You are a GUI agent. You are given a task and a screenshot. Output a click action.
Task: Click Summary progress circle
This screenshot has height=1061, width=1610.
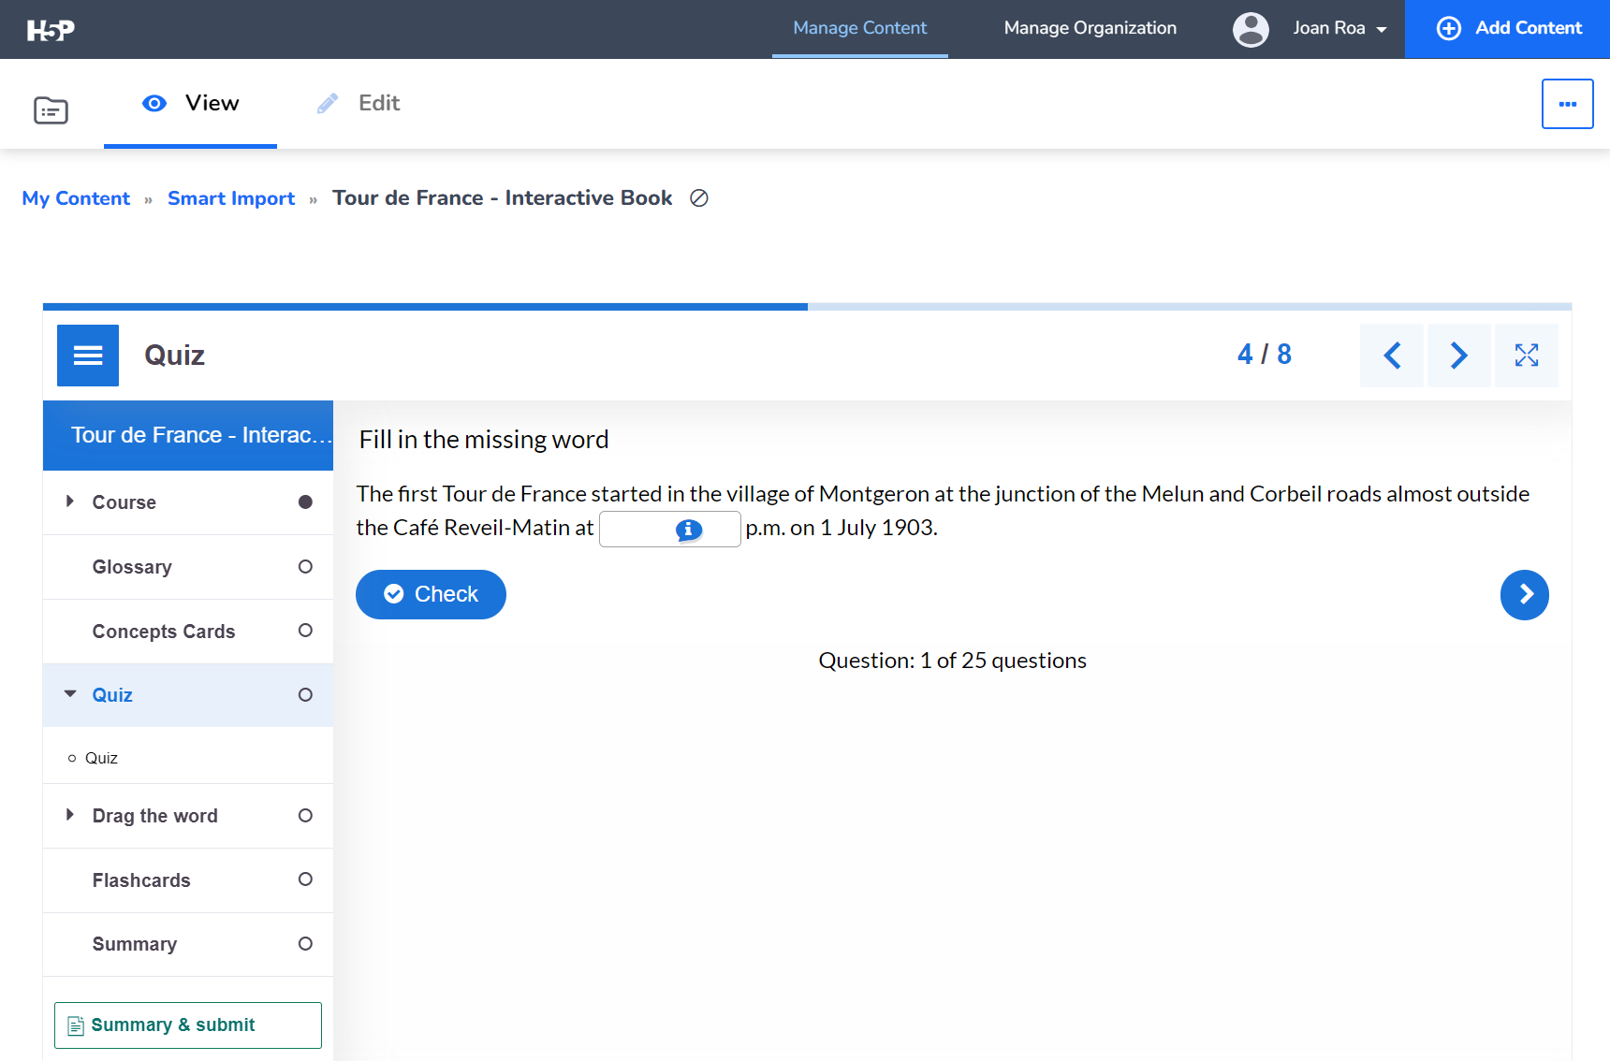305,944
